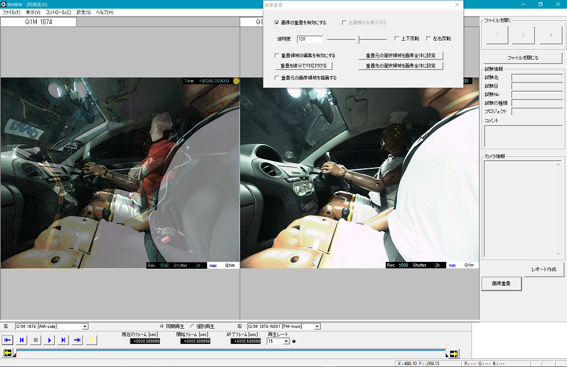Click 重畳元の選択領域を画像全体に設定 button
567x367 pixels.
point(401,56)
